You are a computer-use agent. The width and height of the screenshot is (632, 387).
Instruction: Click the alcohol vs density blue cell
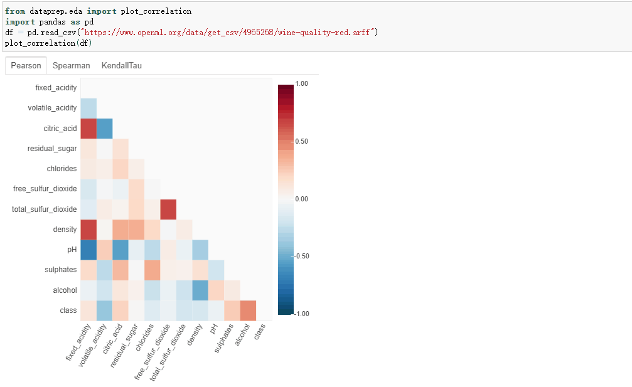[x=200, y=290]
